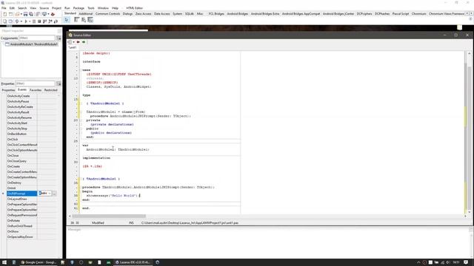Click source editor horizontal scrollbar
The image size is (474, 266).
[x=109, y=216]
